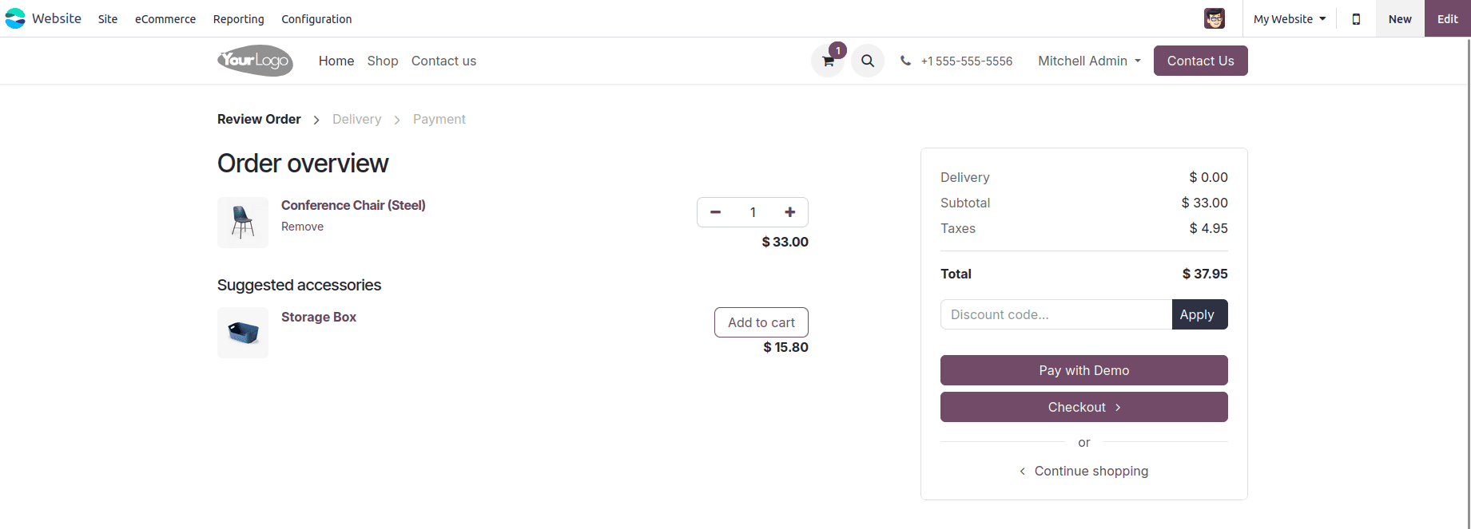Click the search magnifier icon
The image size is (1471, 529).
coord(868,61)
